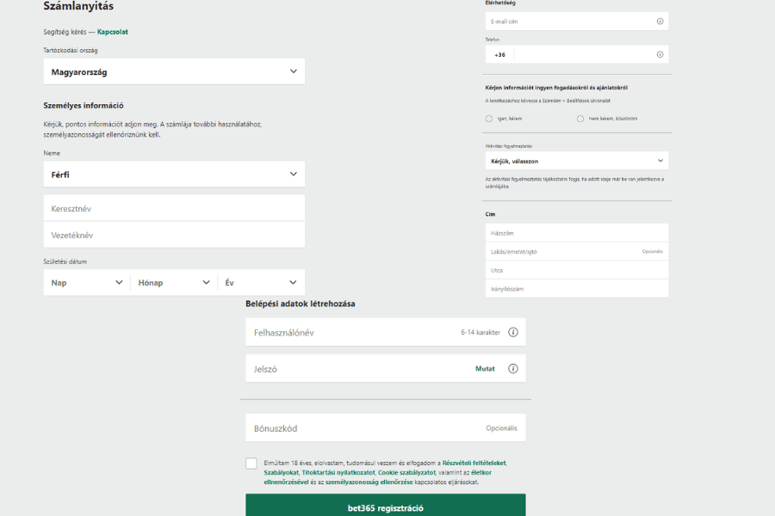This screenshot has width=775, height=516.
Task: Click Mutat to show the password
Action: pyautogui.click(x=485, y=369)
